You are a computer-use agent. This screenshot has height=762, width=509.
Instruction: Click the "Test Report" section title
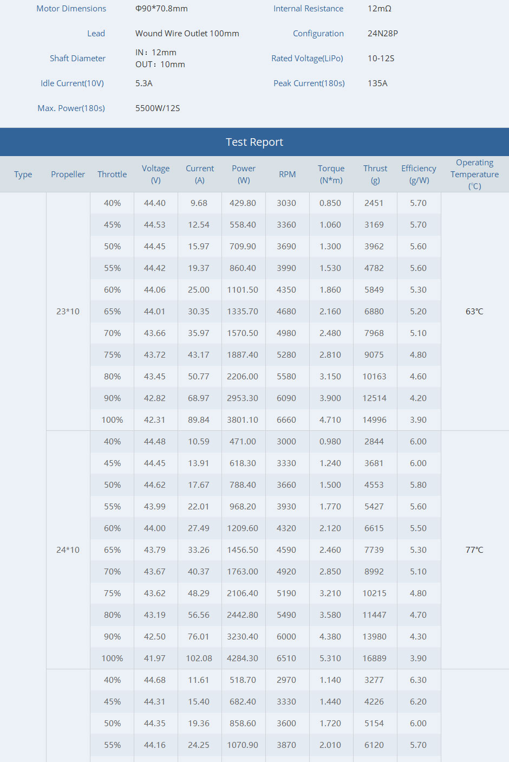coord(254,142)
